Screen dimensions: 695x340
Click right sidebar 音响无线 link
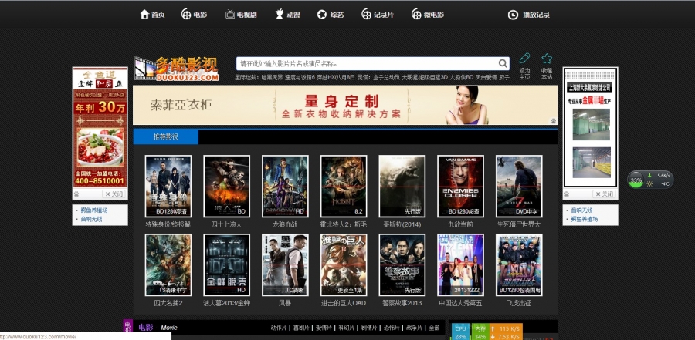tap(581, 210)
